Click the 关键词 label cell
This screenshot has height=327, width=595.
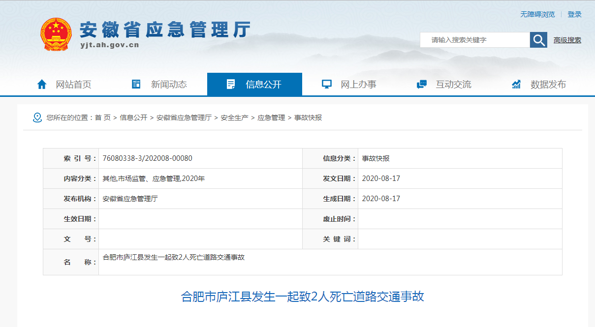tap(330, 239)
